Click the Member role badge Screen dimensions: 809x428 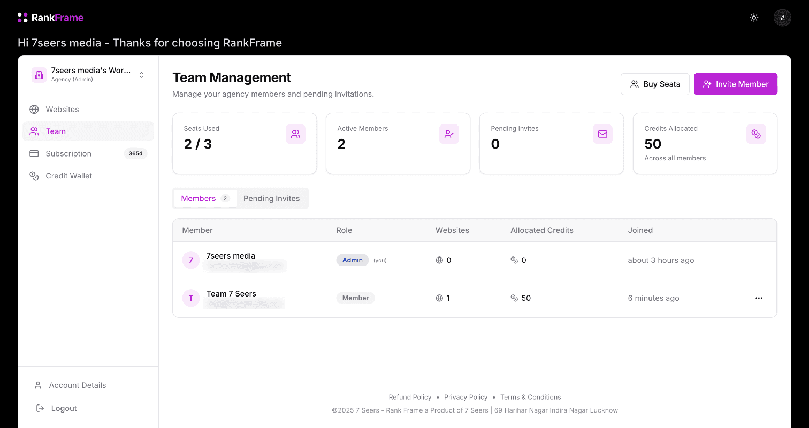click(x=355, y=298)
